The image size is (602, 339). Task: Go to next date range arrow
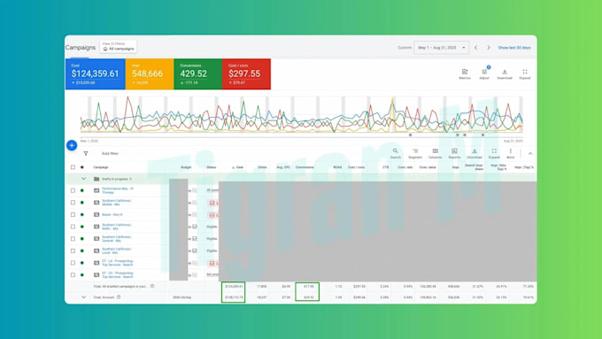pos(489,48)
